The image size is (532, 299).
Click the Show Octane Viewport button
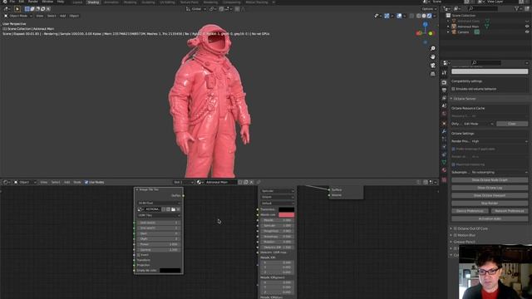[490, 196]
